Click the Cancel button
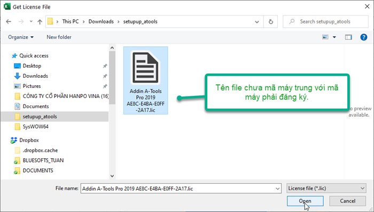This screenshot has width=374, height=212. click(x=347, y=201)
